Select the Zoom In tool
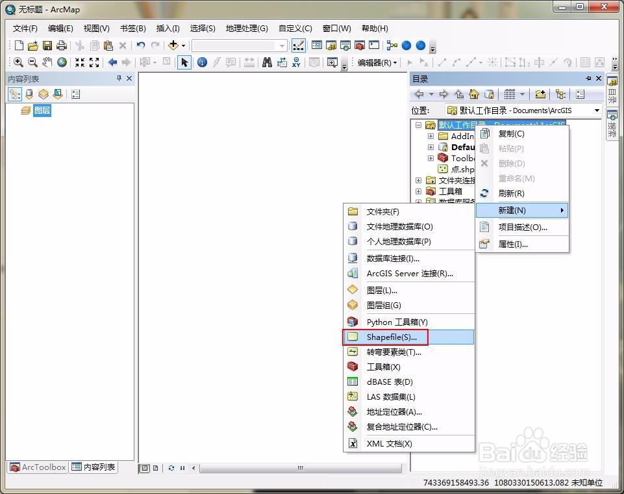Image resolution: width=624 pixels, height=494 pixels. pyautogui.click(x=18, y=62)
